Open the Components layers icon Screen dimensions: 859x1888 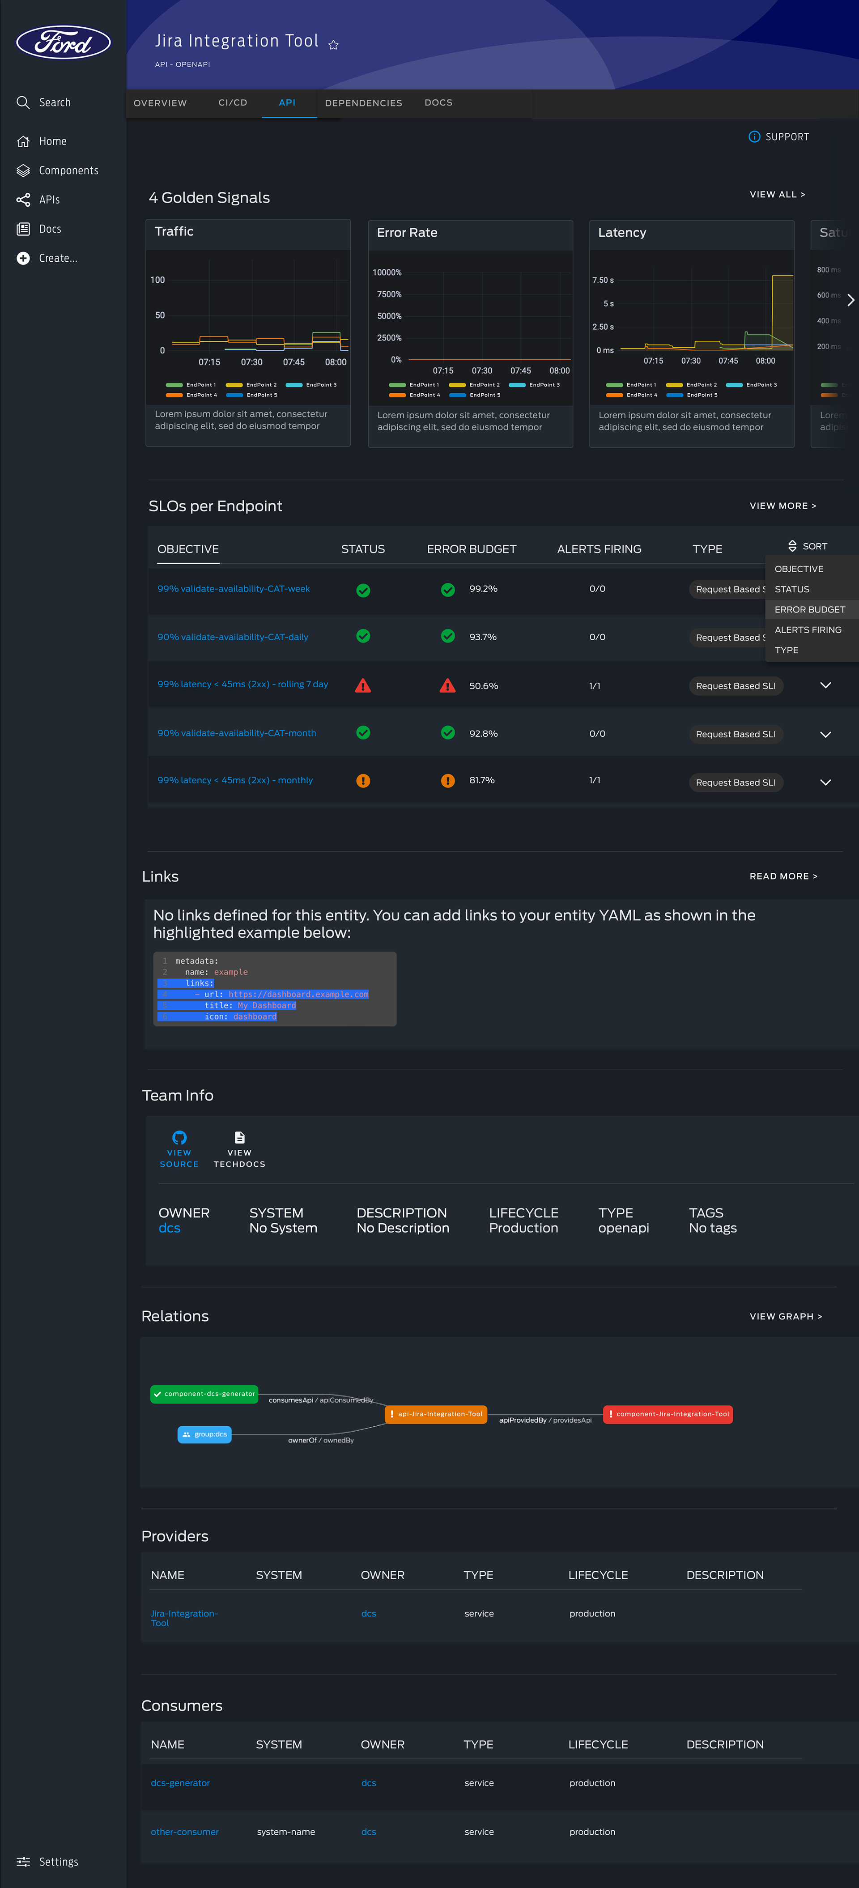23,171
